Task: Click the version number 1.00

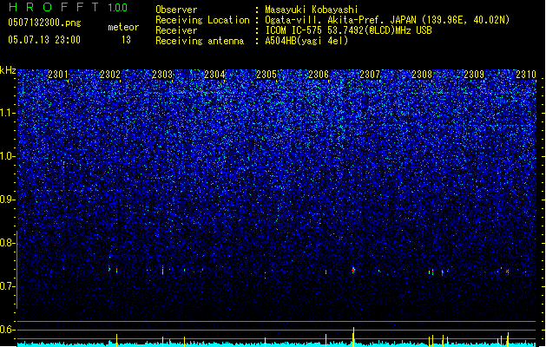Action: [118, 8]
